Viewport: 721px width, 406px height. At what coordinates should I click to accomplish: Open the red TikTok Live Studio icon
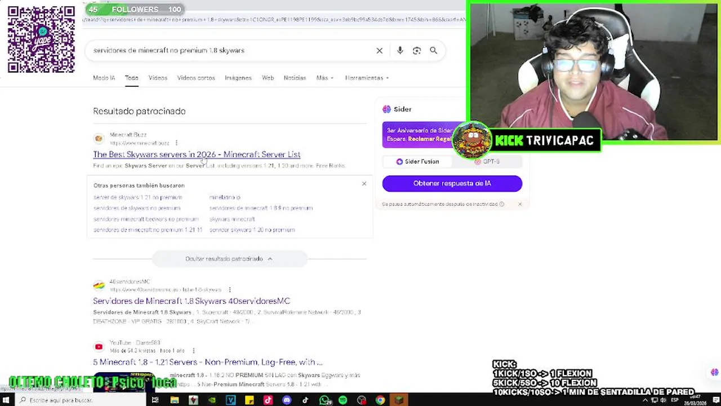[268, 400]
